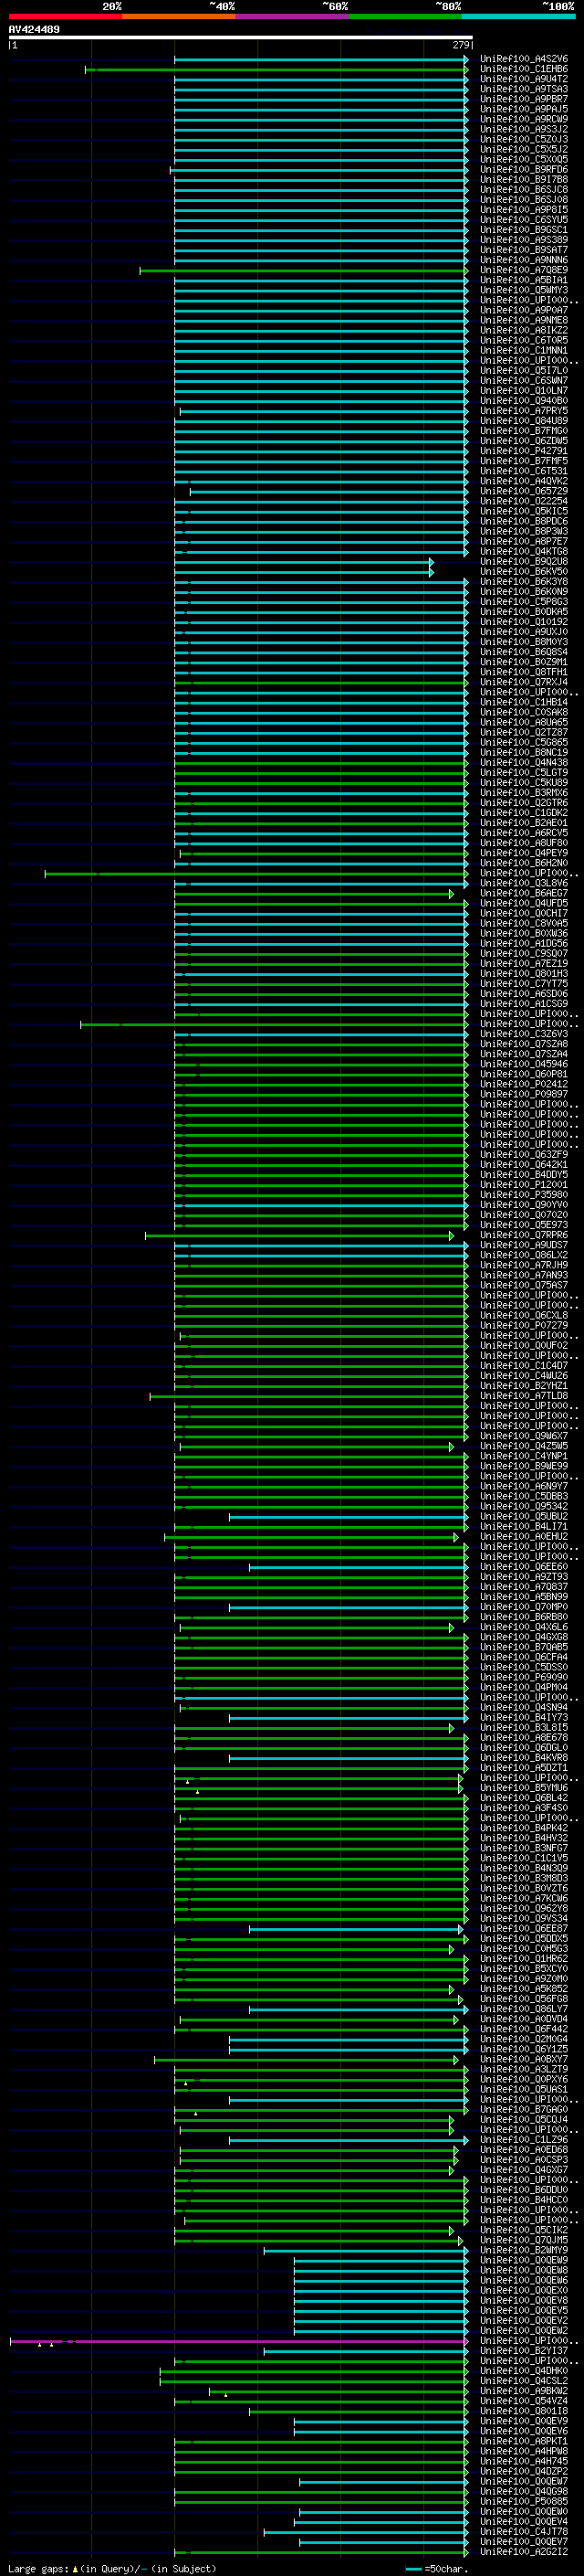Screen dimensions: 584x2576
Task: Open hit UniRef100_A9PAJ5
Action: coord(524,110)
